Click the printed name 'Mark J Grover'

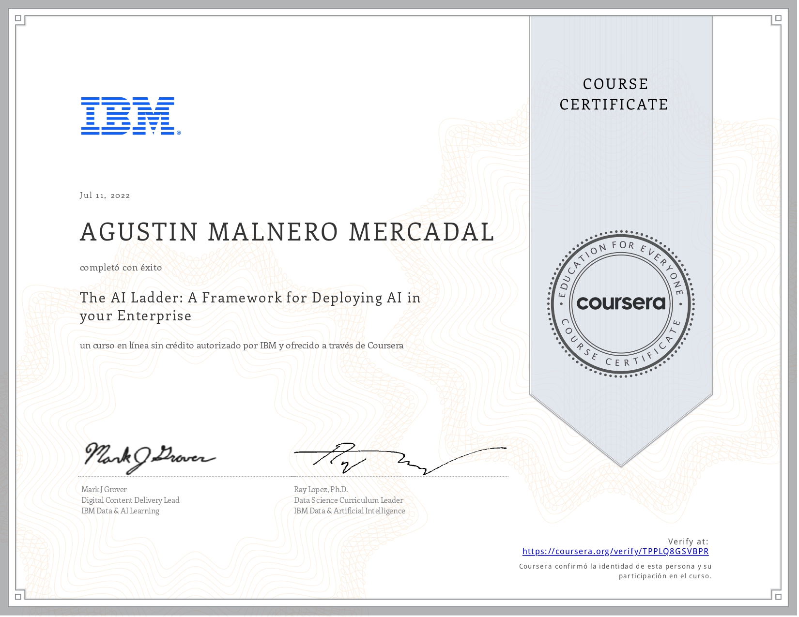pyautogui.click(x=104, y=490)
